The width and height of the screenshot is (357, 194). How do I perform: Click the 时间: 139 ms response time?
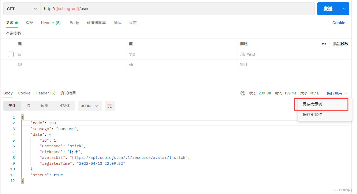pos(286,93)
